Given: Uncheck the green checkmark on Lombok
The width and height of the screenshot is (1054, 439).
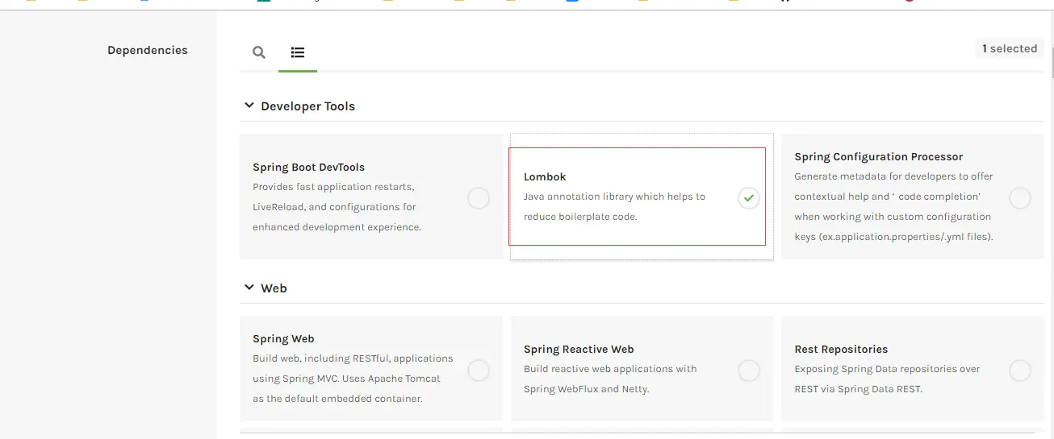Looking at the screenshot, I should [x=749, y=197].
